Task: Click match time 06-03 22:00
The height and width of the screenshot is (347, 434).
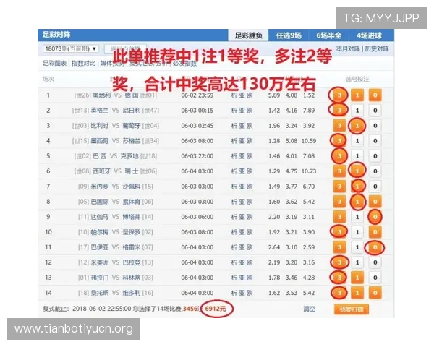Action: [197, 156]
